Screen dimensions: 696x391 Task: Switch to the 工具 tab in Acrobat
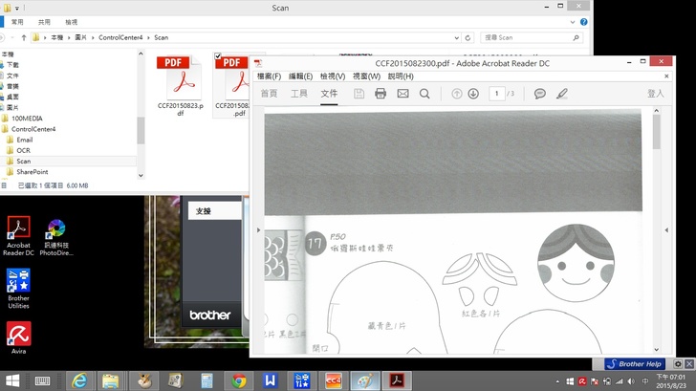[x=299, y=94]
